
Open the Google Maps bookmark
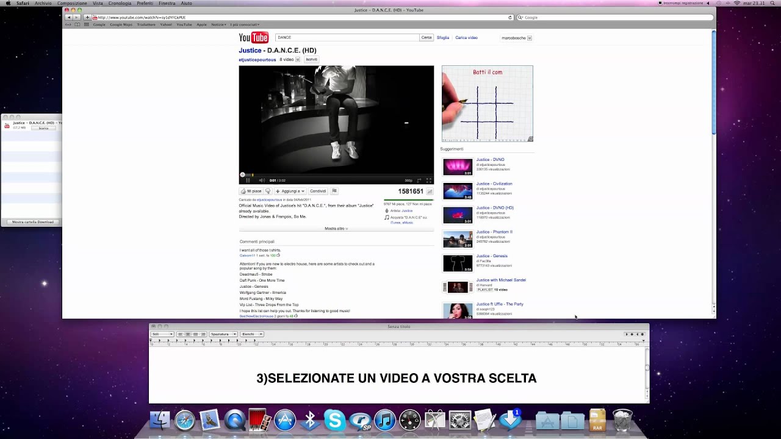tap(121, 24)
